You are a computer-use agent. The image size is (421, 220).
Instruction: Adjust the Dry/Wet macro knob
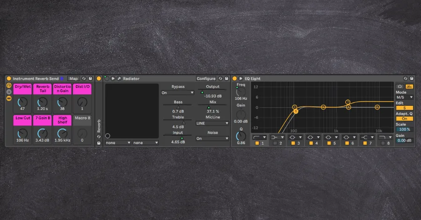22,102
